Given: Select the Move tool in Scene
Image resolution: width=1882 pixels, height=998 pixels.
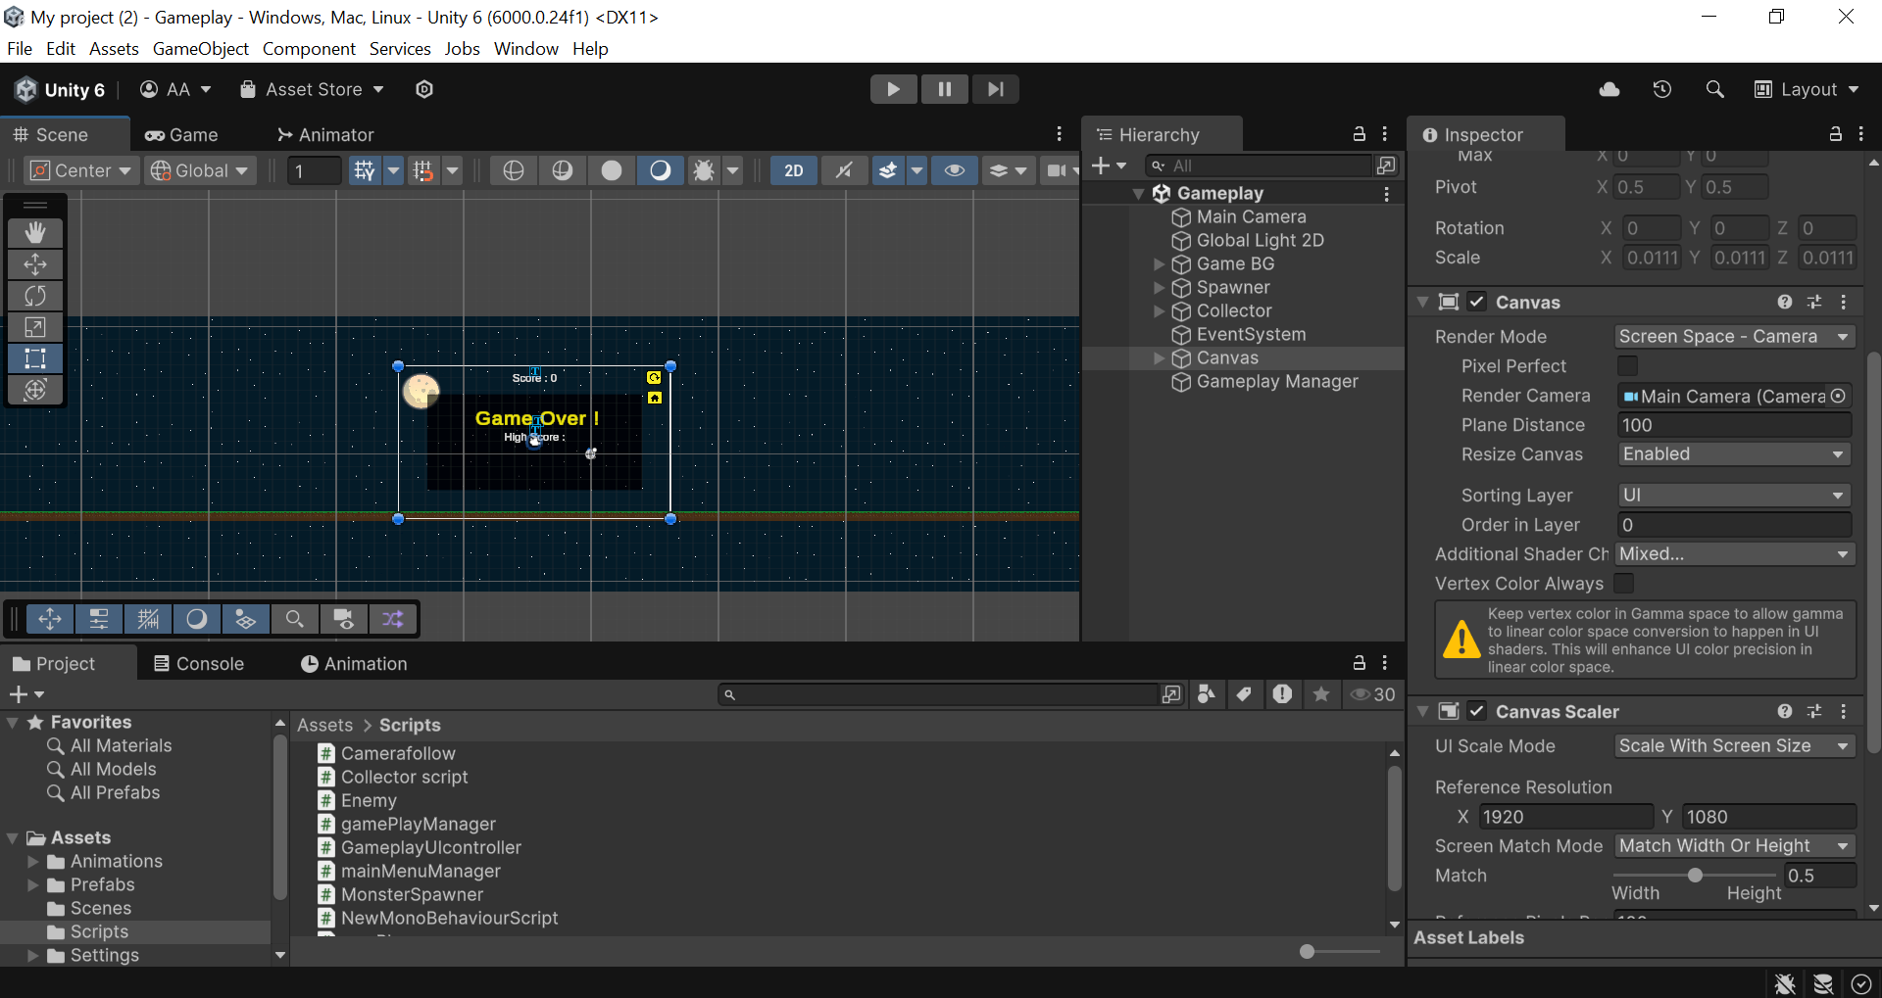Looking at the screenshot, I should click(35, 264).
